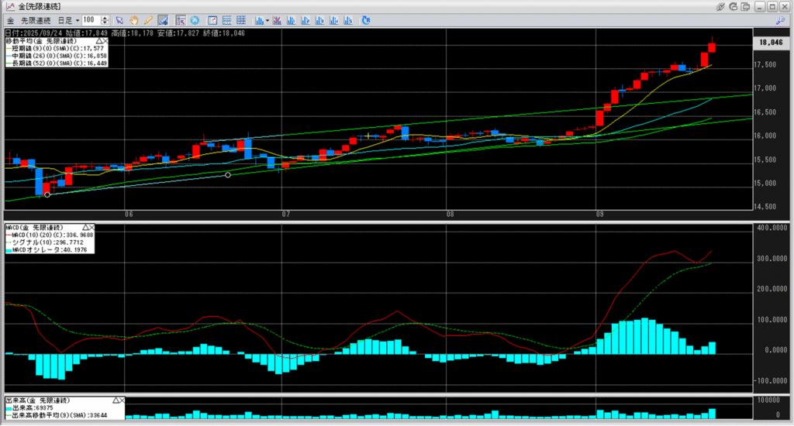Viewport: 794px width, 426px height.
Task: Click the wrench settings icon
Action: (x=781, y=19)
